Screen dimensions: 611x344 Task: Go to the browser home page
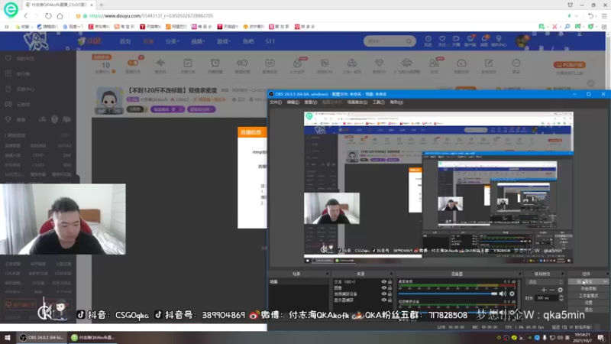point(60,16)
